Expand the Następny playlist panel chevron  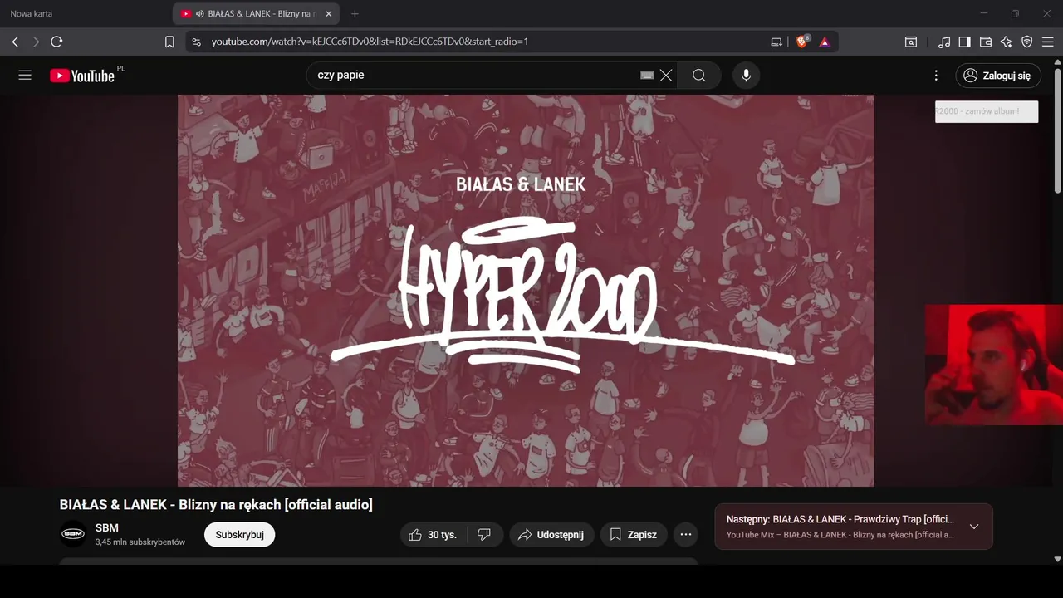point(974,527)
